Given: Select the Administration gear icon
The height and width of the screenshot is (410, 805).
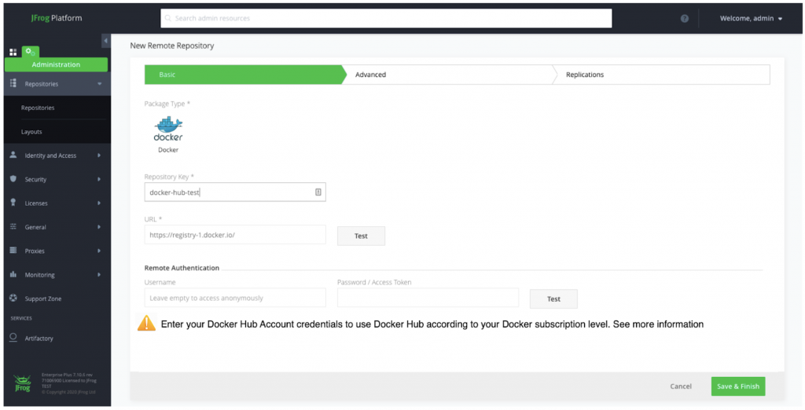Looking at the screenshot, I should (30, 52).
